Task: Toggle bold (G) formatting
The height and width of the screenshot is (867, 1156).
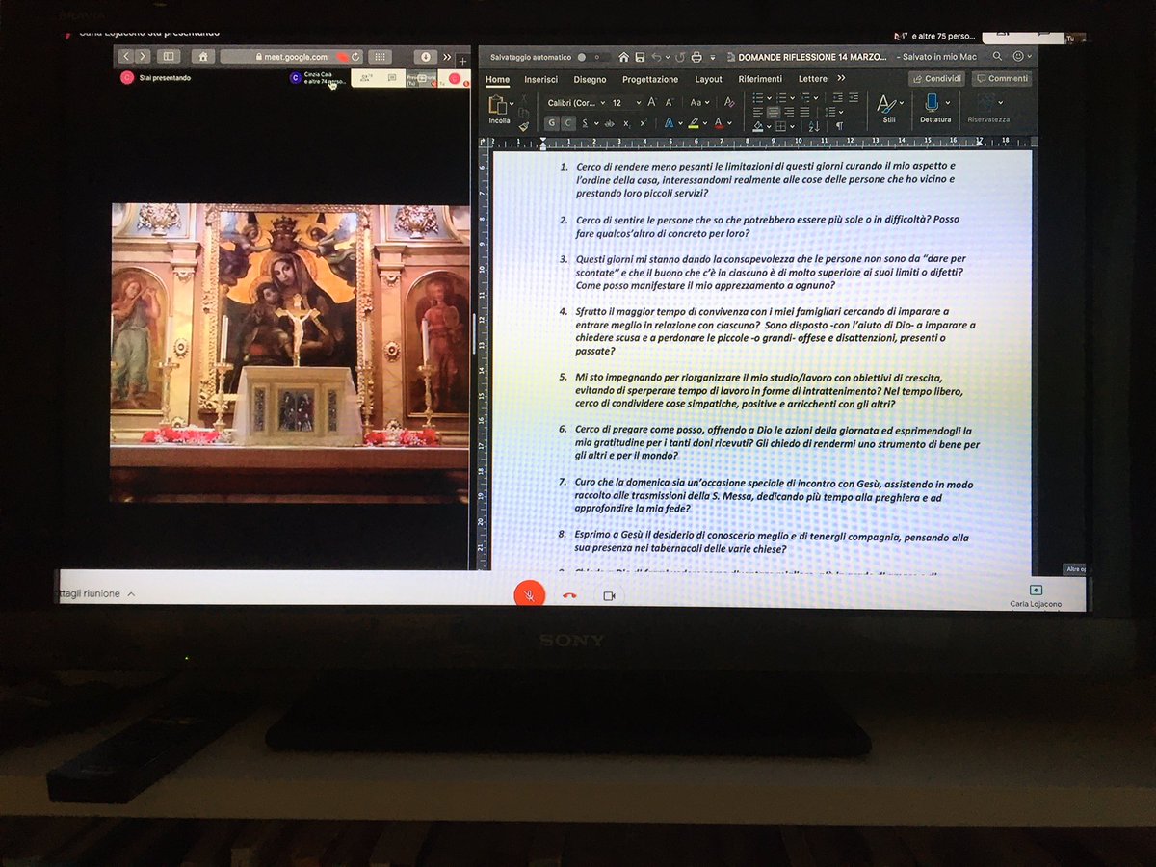Action: pos(551,123)
